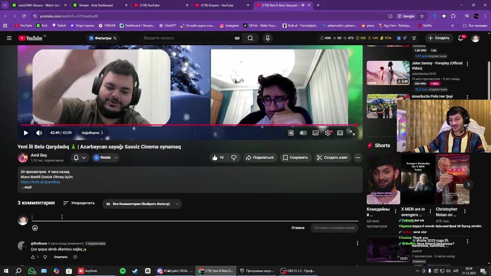This screenshot has width=491, height=276.
Task: Click the Создать create button
Action: [x=439, y=38]
